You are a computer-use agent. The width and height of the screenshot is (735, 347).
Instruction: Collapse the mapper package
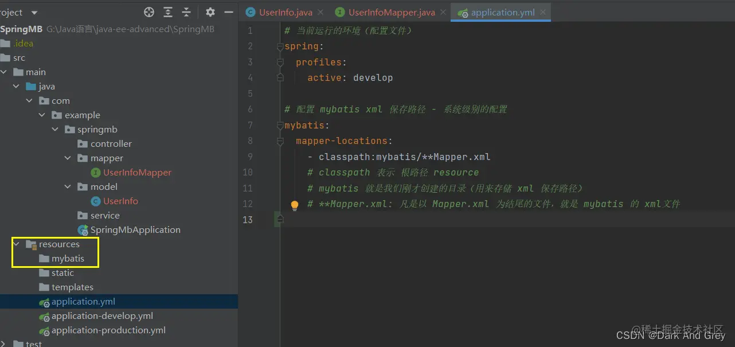[x=68, y=158]
